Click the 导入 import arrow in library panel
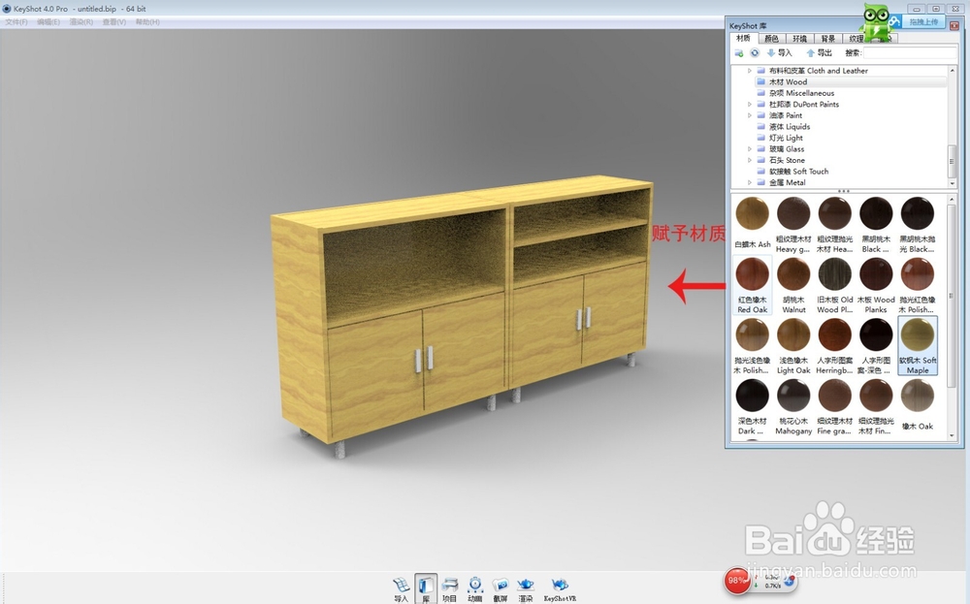The height and width of the screenshot is (604, 970). point(780,53)
